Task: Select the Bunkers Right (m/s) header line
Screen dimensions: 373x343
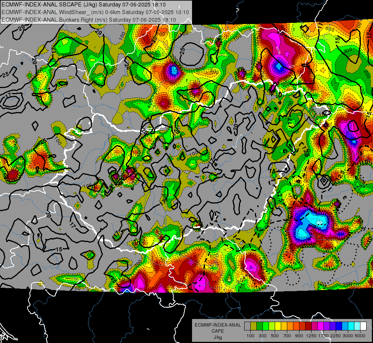Action: coord(89,20)
